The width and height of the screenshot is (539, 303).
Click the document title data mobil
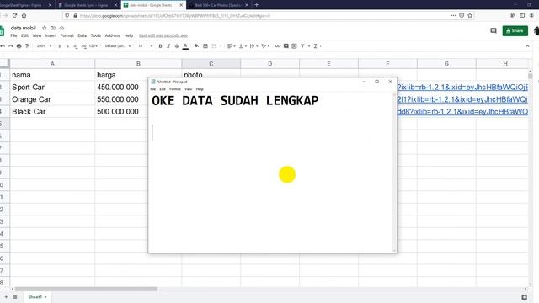point(24,28)
